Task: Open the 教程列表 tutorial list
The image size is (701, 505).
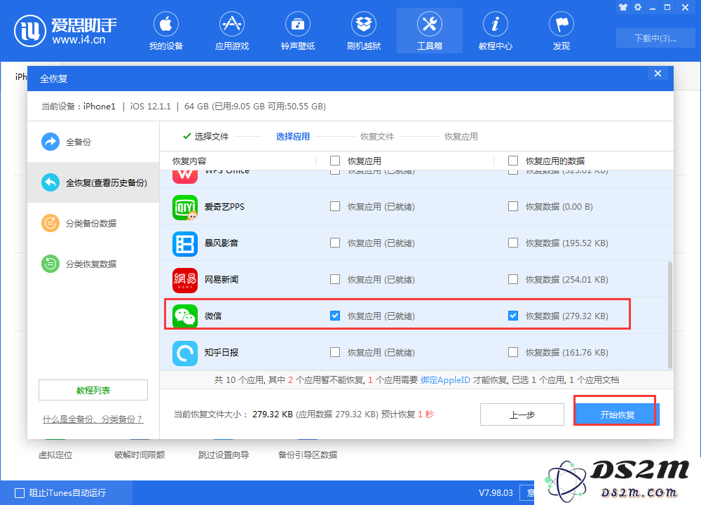Action: (93, 390)
